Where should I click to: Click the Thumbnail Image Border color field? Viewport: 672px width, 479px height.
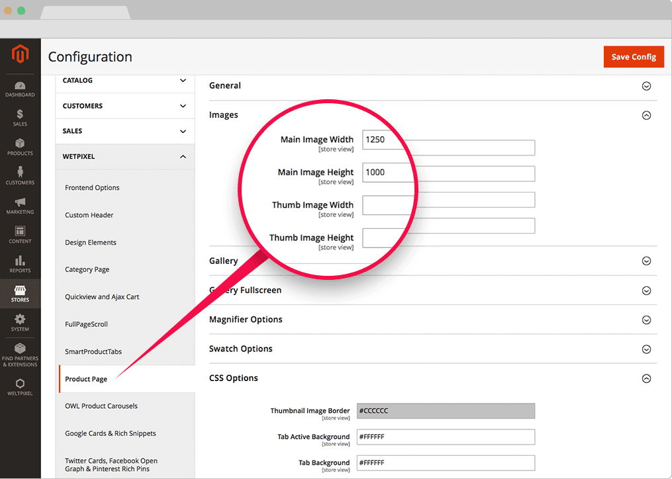click(x=446, y=411)
